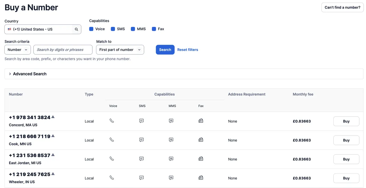Toggle the Fax capability checkbox
The width and height of the screenshot is (366, 188).
(x=154, y=29)
